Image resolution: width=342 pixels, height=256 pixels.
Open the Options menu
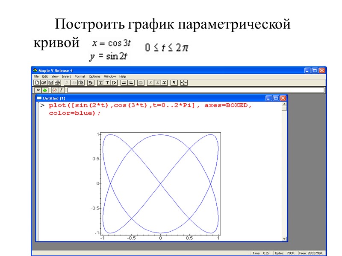click(94, 76)
